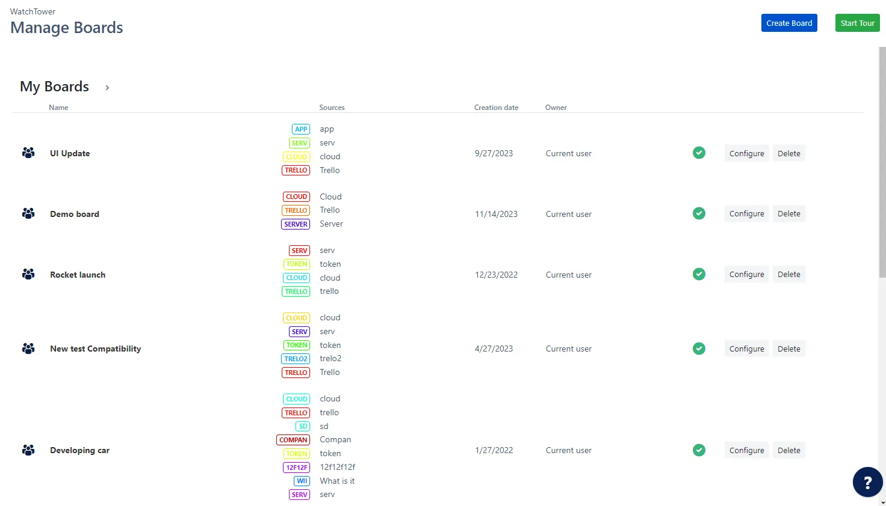Click the Name column header
Screen dimensions: 886x506
(x=58, y=108)
